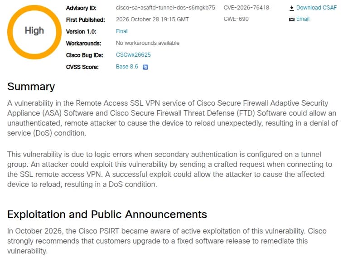Viewport: 348px width, 263px height.
Task: Click the paragraph starting 'This vulnerability is due to logic errors'
Action: (170, 169)
